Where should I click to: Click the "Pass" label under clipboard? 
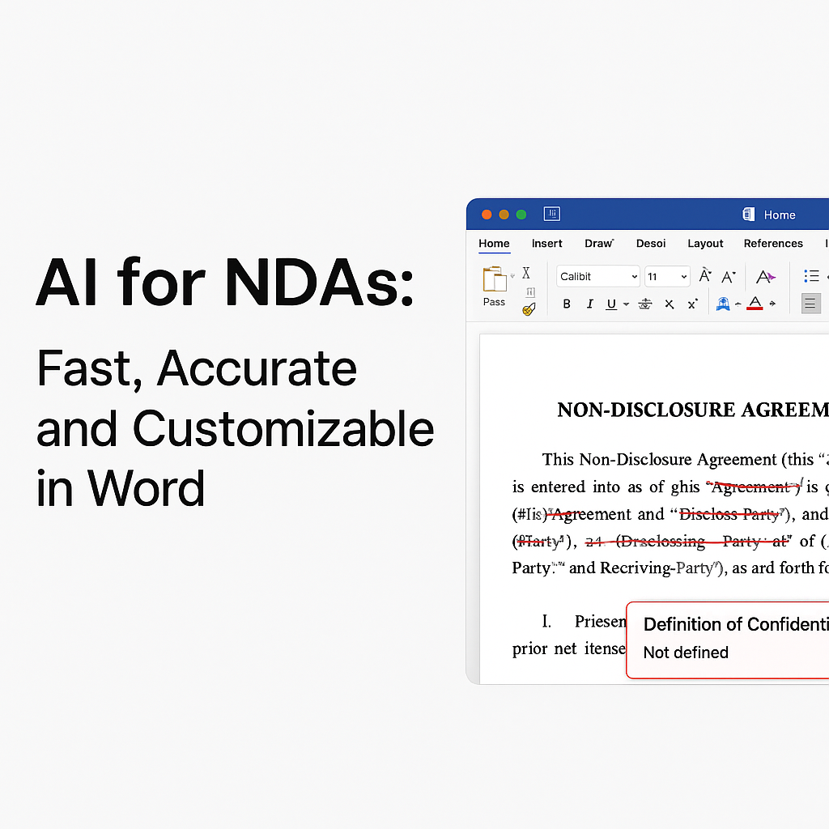tap(494, 302)
